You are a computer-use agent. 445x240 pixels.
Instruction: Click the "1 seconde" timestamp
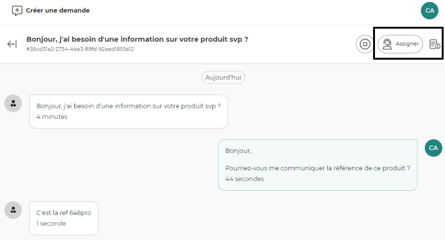point(51,224)
